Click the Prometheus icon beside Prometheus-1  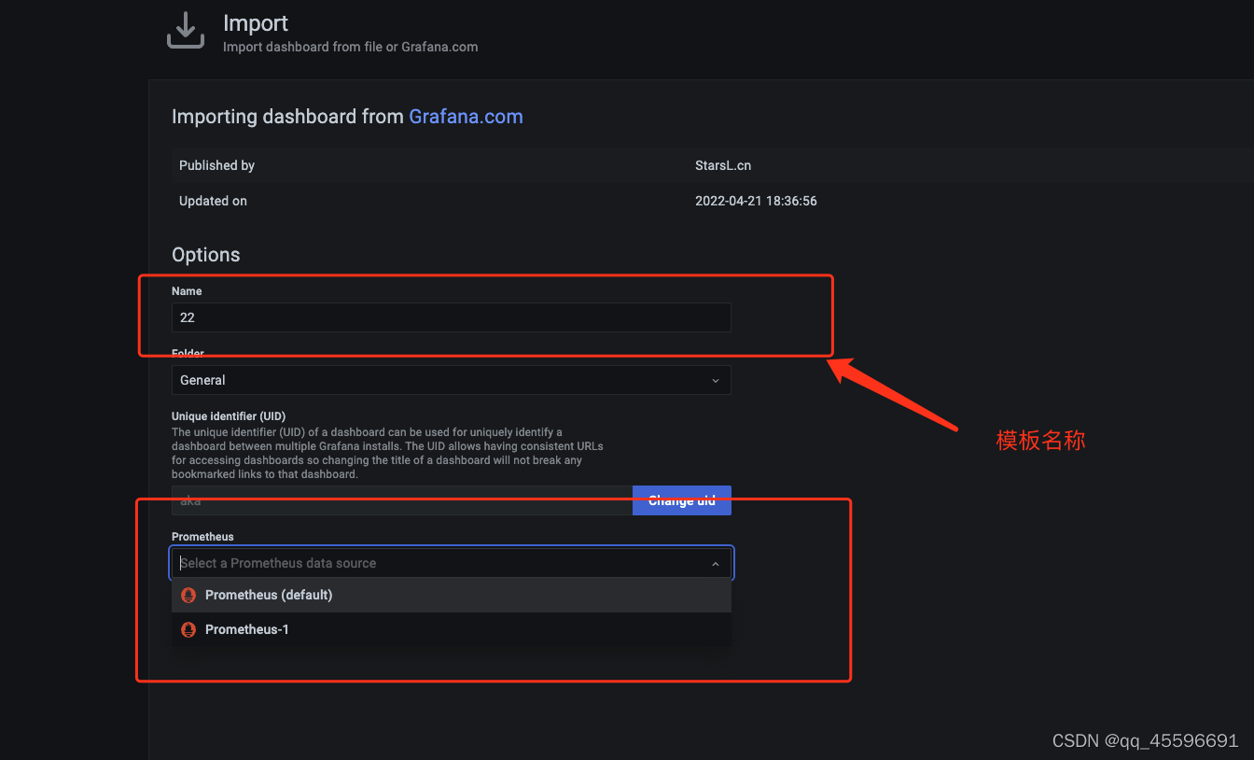pos(188,629)
